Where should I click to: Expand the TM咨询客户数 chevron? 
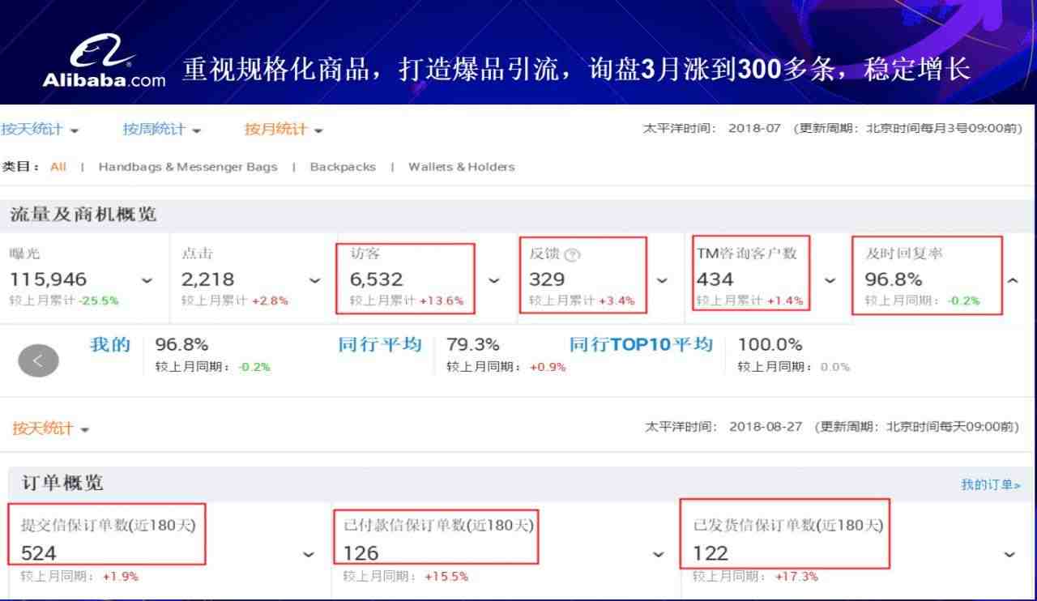click(830, 280)
